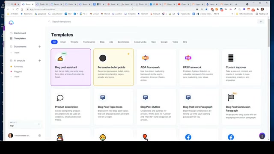Click the Content improver title text

click(x=236, y=67)
